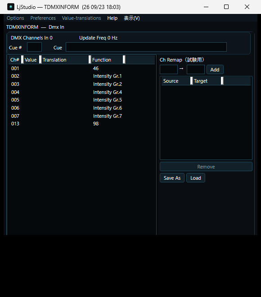Image resolution: width=261 pixels, height=297 pixels.
Task: Maximize the LjStudio window
Action: [x=226, y=7]
